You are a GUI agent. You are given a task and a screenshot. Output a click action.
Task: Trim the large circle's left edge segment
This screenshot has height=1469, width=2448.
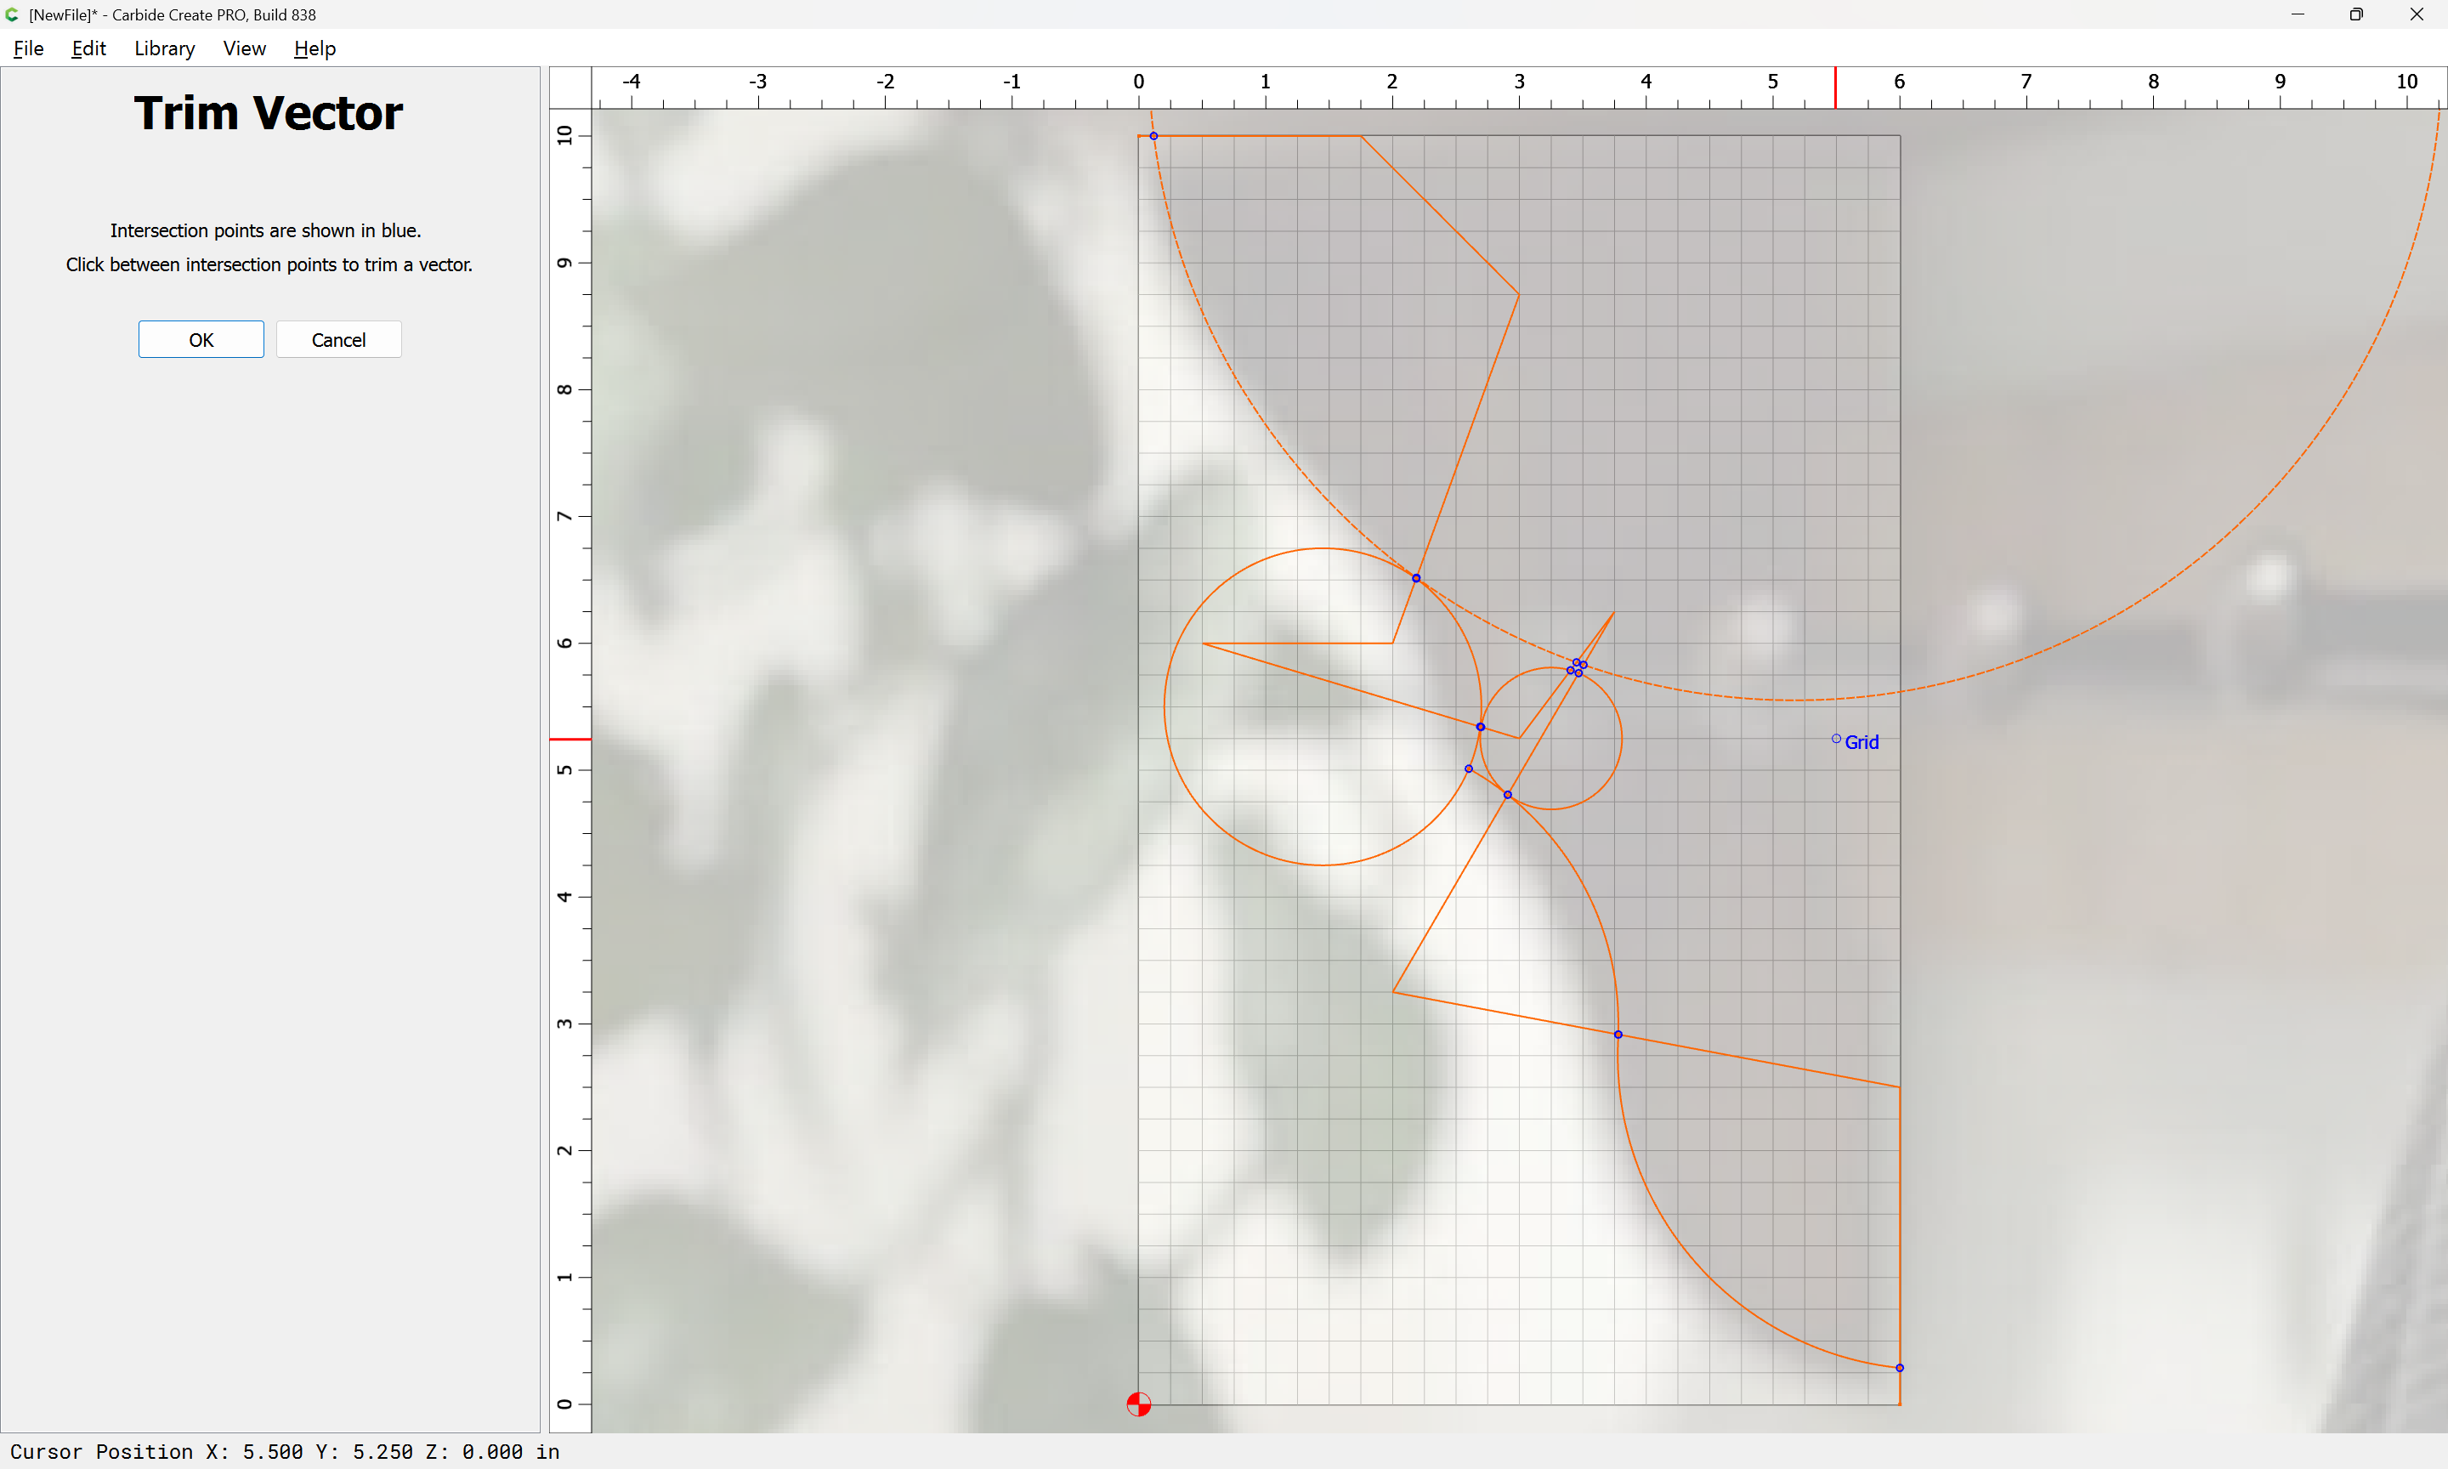(1164, 706)
